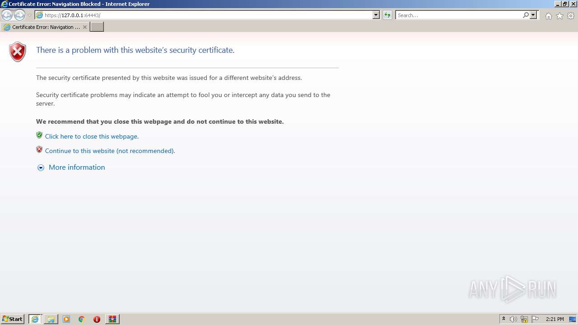Click Internet Explorer taskbar icon

(35, 319)
